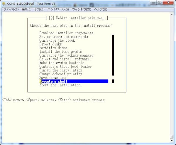Select "Finish the installation" entry
The width and height of the screenshot is (176, 145).
(x=61, y=70)
